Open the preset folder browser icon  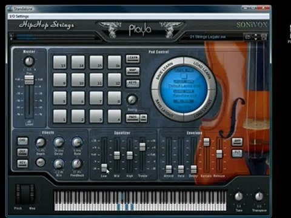pos(248,37)
